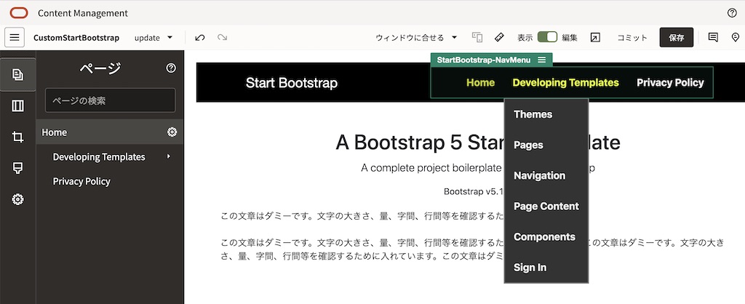Click the 保存 save button

click(x=676, y=37)
